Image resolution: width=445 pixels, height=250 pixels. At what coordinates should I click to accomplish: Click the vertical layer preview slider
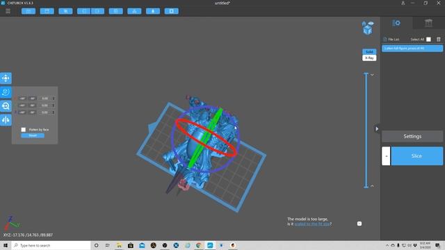tap(366, 131)
